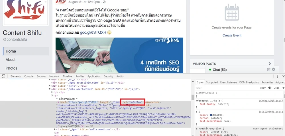Open the Computed styles tab
Viewport: 285px width, 136px height.
(212, 82)
